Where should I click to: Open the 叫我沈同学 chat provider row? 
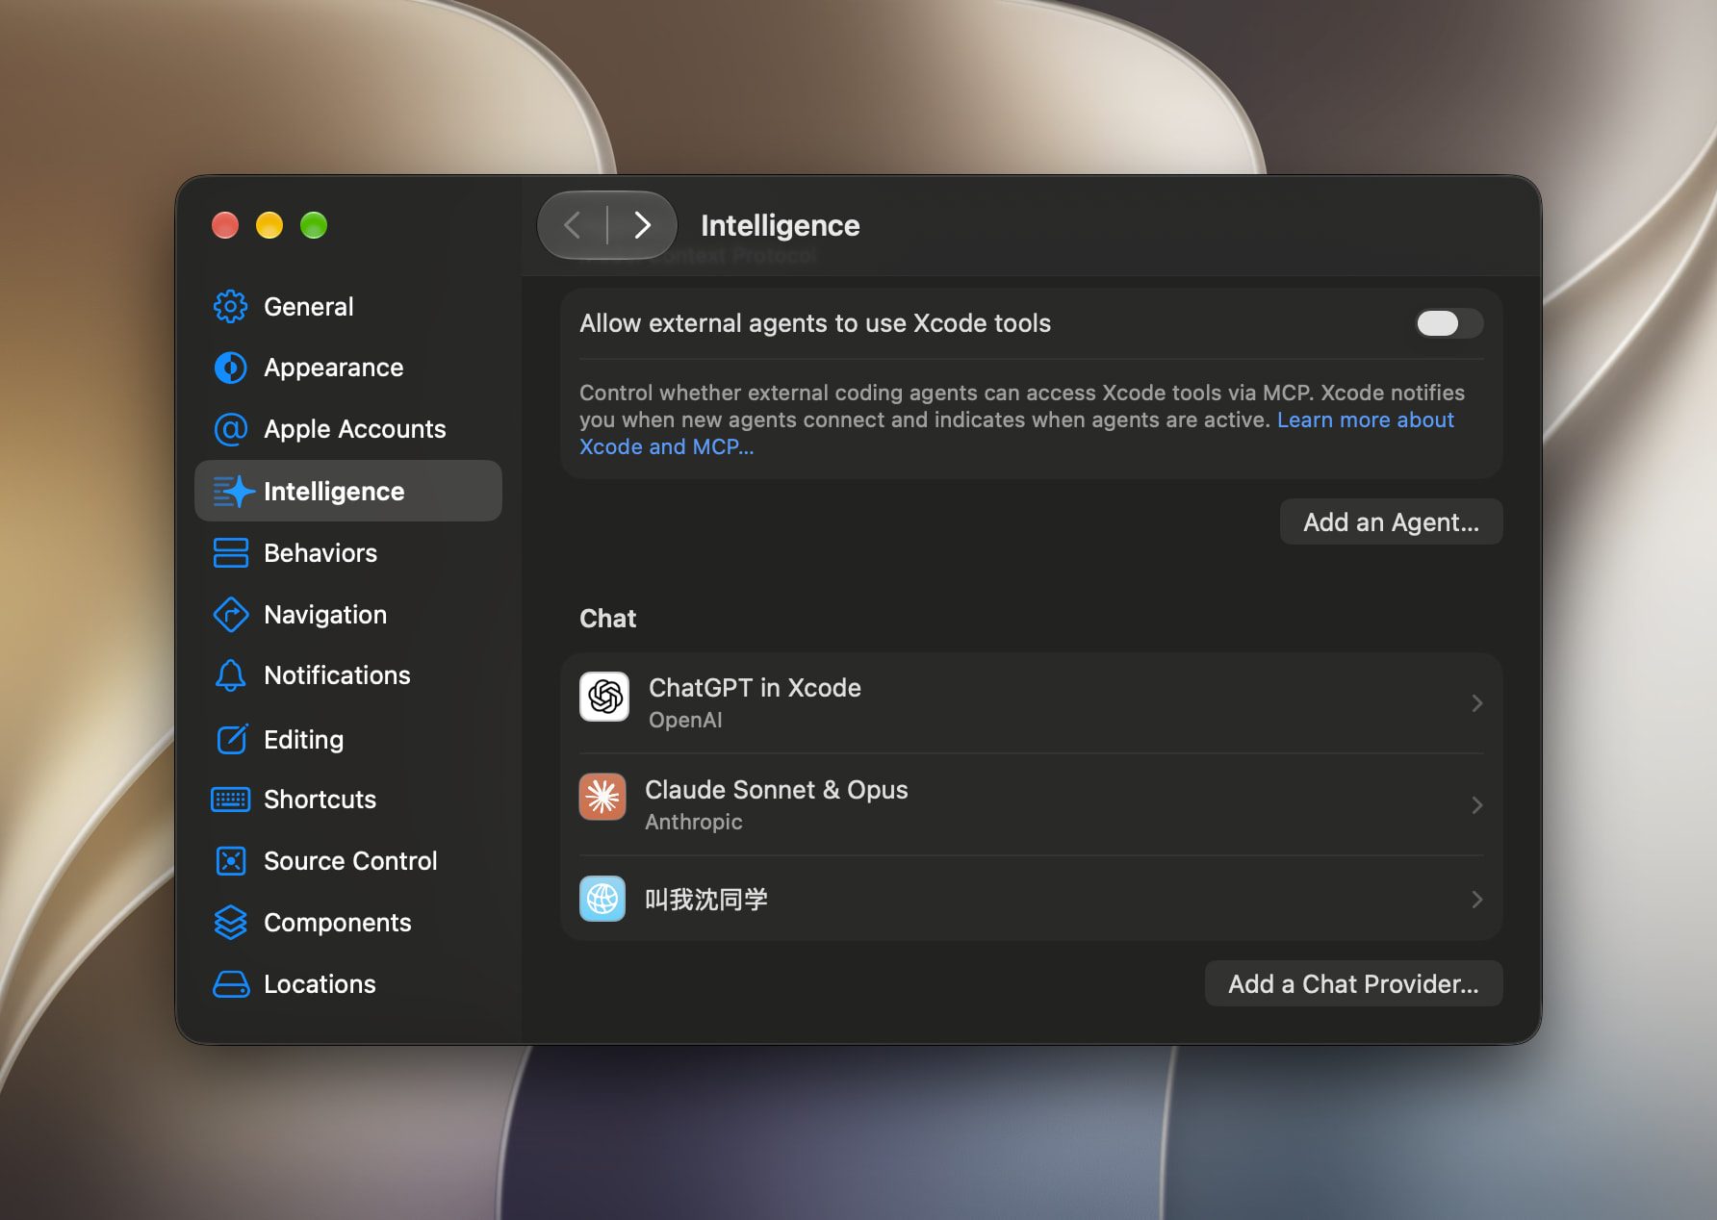coord(1032,900)
